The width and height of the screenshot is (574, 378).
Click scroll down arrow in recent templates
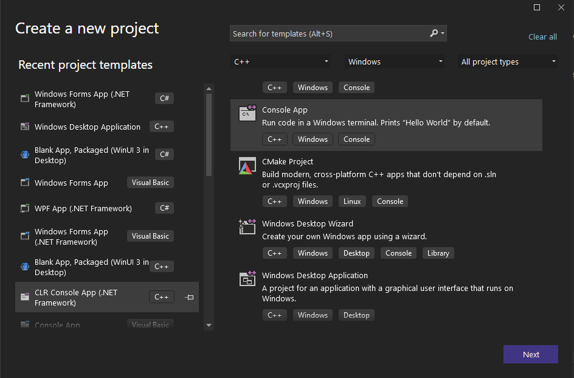point(209,325)
